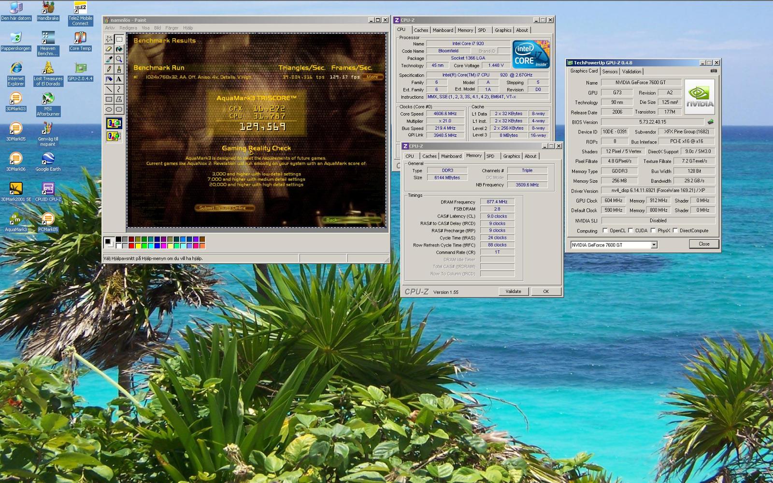Open the Caches tab in back CPU-Z window
The image size is (773, 483).
421,30
